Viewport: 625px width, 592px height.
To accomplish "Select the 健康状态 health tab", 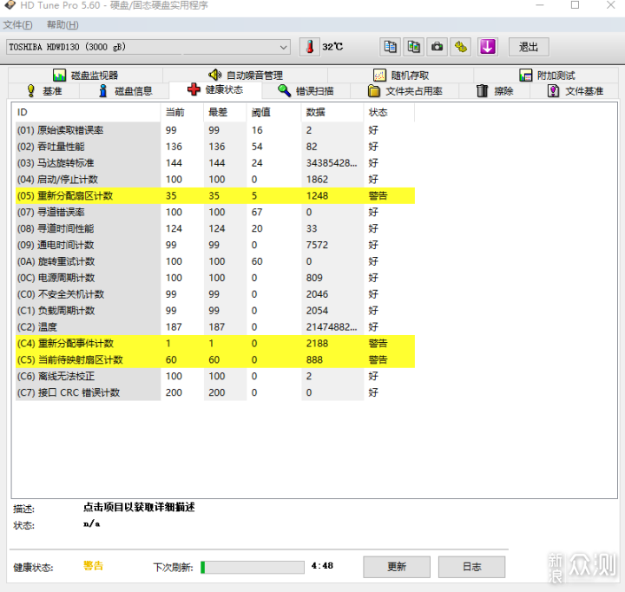I will (x=215, y=89).
